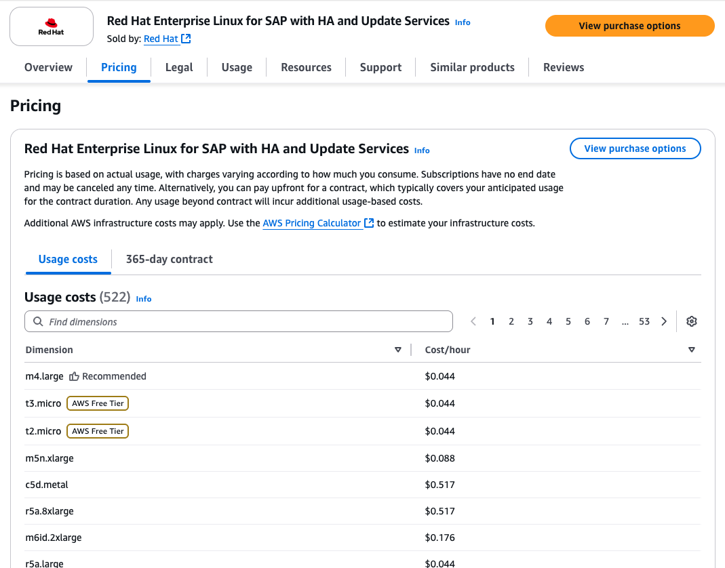Click the m6id.2xlarge dimension row
Viewport: 725px width, 568px height.
pyautogui.click(x=363, y=537)
